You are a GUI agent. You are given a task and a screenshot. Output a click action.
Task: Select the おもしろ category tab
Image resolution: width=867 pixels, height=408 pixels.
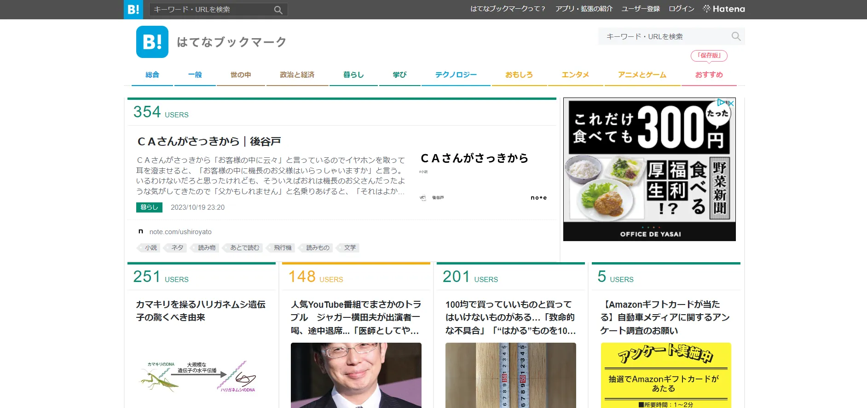tap(519, 75)
